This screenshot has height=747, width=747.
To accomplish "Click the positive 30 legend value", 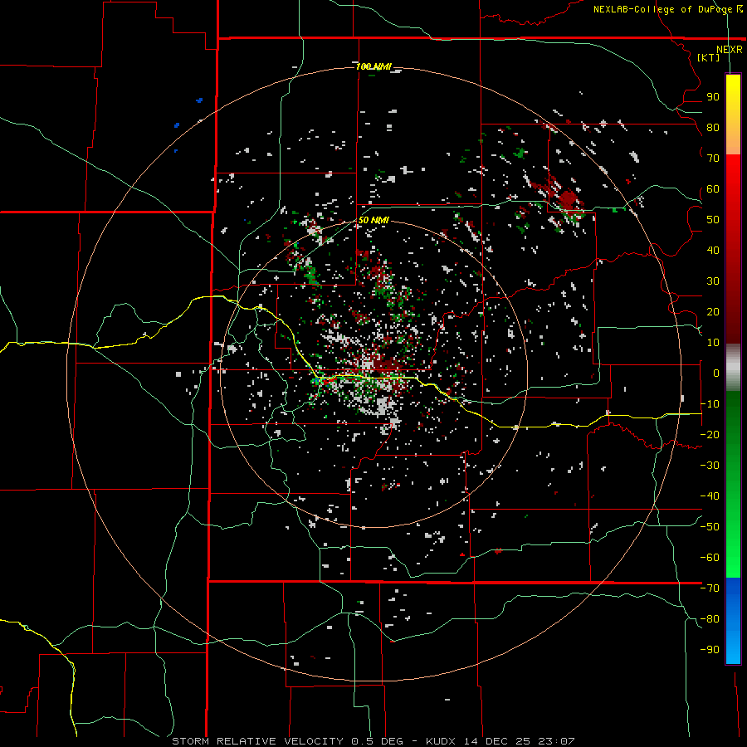I will click(x=713, y=281).
